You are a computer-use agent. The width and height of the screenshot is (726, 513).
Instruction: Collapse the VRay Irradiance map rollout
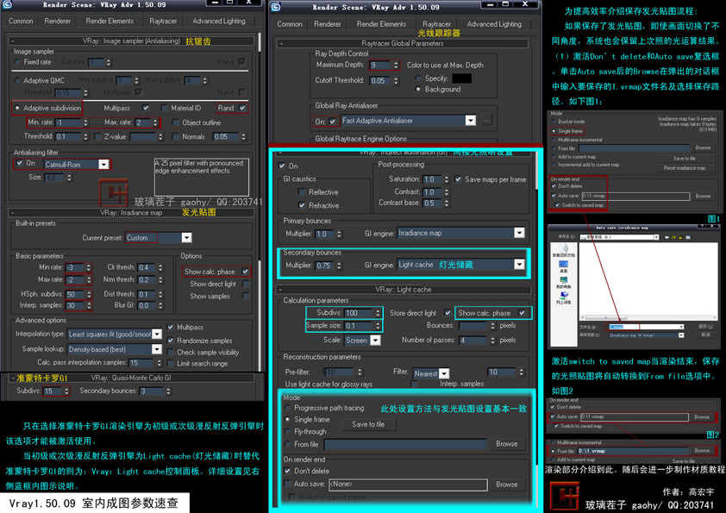click(x=130, y=212)
